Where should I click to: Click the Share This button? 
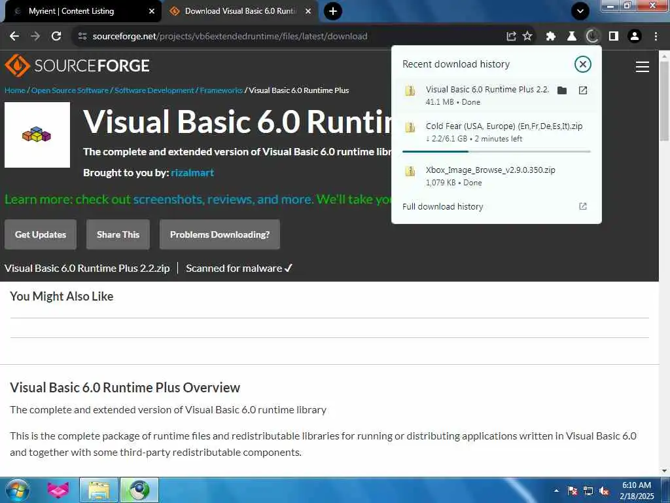[118, 234]
